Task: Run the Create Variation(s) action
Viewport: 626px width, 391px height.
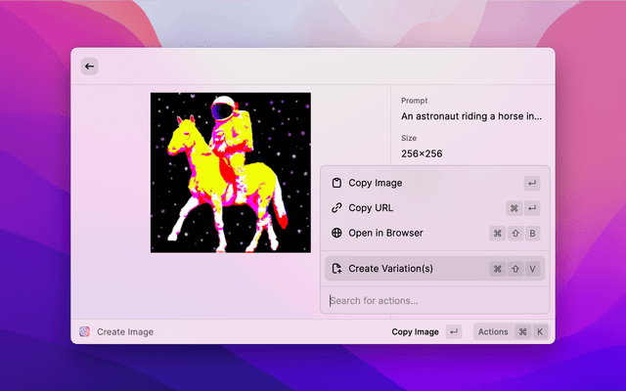Action: pyautogui.click(x=390, y=269)
